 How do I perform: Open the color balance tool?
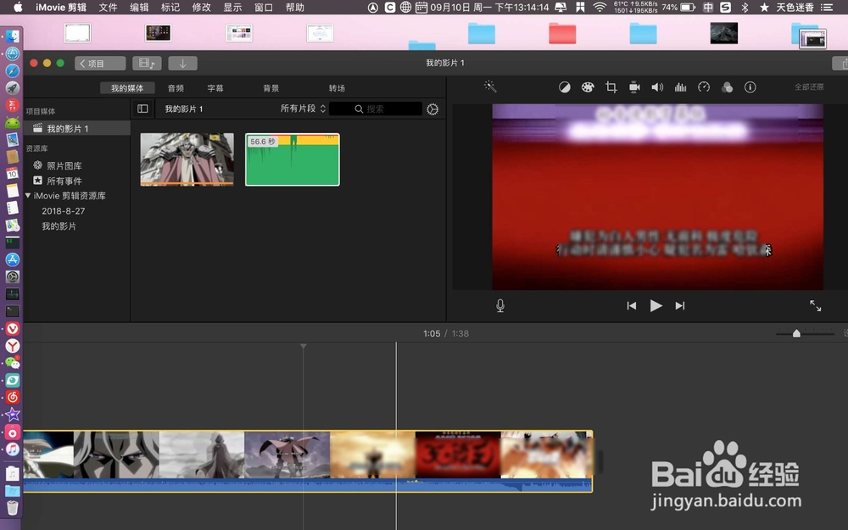564,87
